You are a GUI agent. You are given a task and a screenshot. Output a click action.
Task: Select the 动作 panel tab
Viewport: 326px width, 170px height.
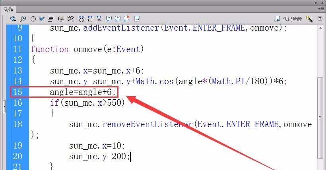(8, 10)
